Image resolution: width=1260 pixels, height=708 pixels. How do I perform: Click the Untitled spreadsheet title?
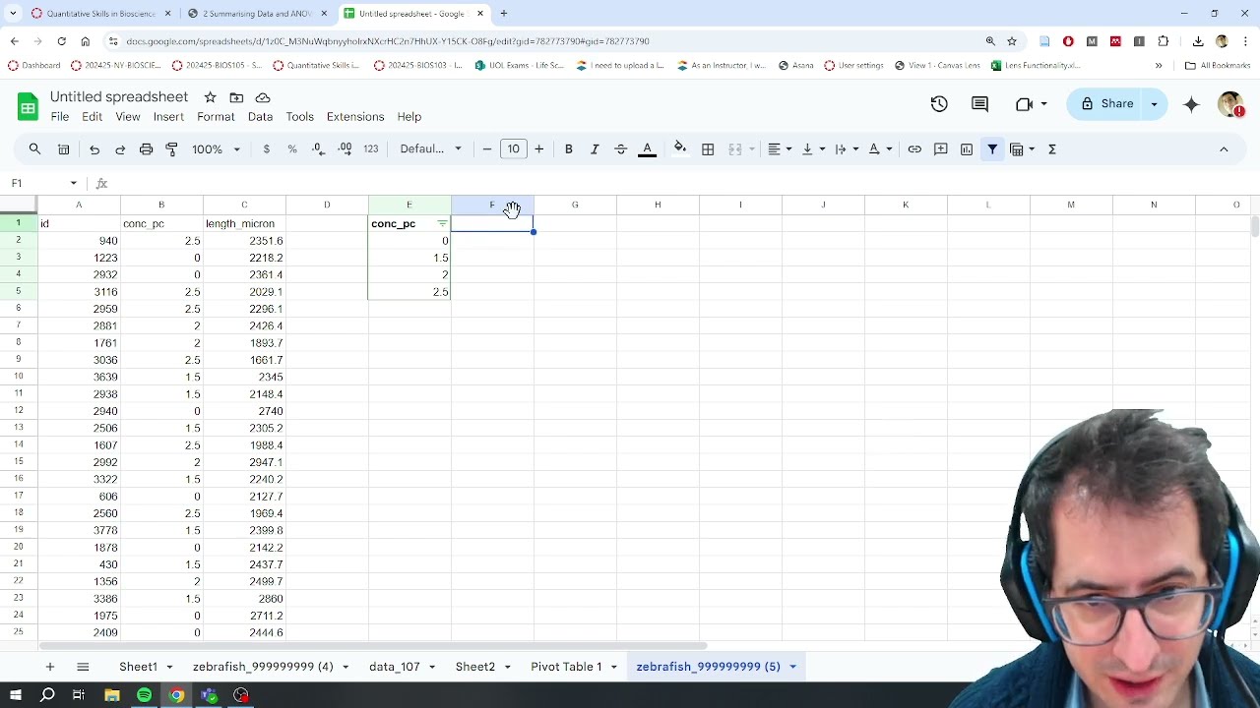pyautogui.click(x=119, y=97)
